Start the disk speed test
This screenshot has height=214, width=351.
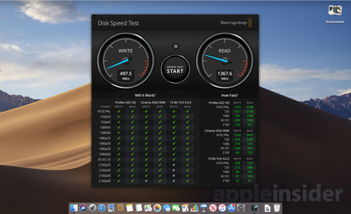(x=175, y=69)
